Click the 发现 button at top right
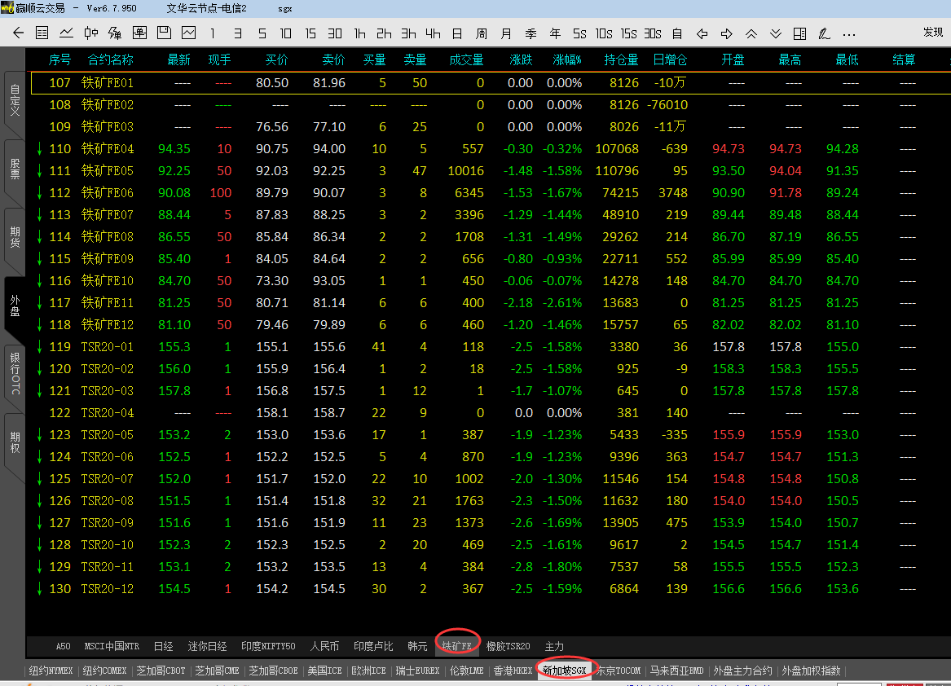Image resolution: width=951 pixels, height=686 pixels. (x=933, y=33)
